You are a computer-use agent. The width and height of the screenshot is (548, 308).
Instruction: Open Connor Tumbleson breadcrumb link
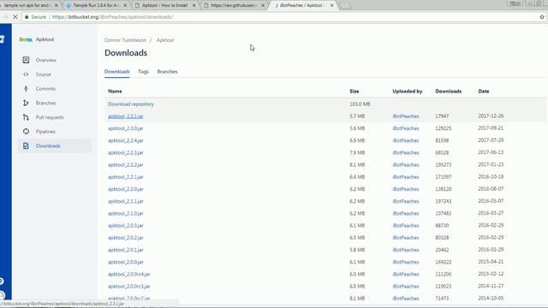click(125, 40)
